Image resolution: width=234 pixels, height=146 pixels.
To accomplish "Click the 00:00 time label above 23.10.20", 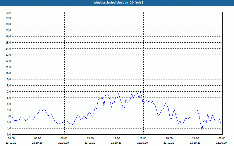I will [x=222, y=138].
